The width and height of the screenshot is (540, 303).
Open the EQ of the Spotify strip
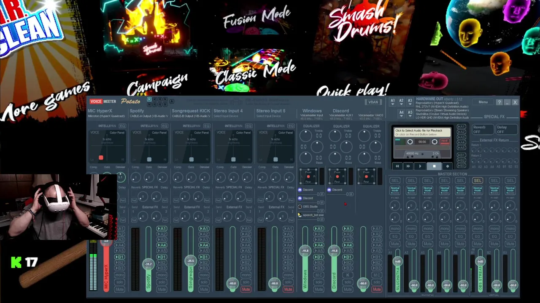[164, 126]
